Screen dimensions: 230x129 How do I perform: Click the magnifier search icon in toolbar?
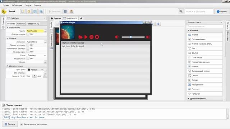pyautogui.click(x=181, y=11)
